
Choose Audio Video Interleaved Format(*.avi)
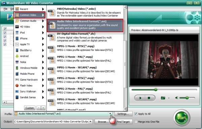click(x=85, y=25)
